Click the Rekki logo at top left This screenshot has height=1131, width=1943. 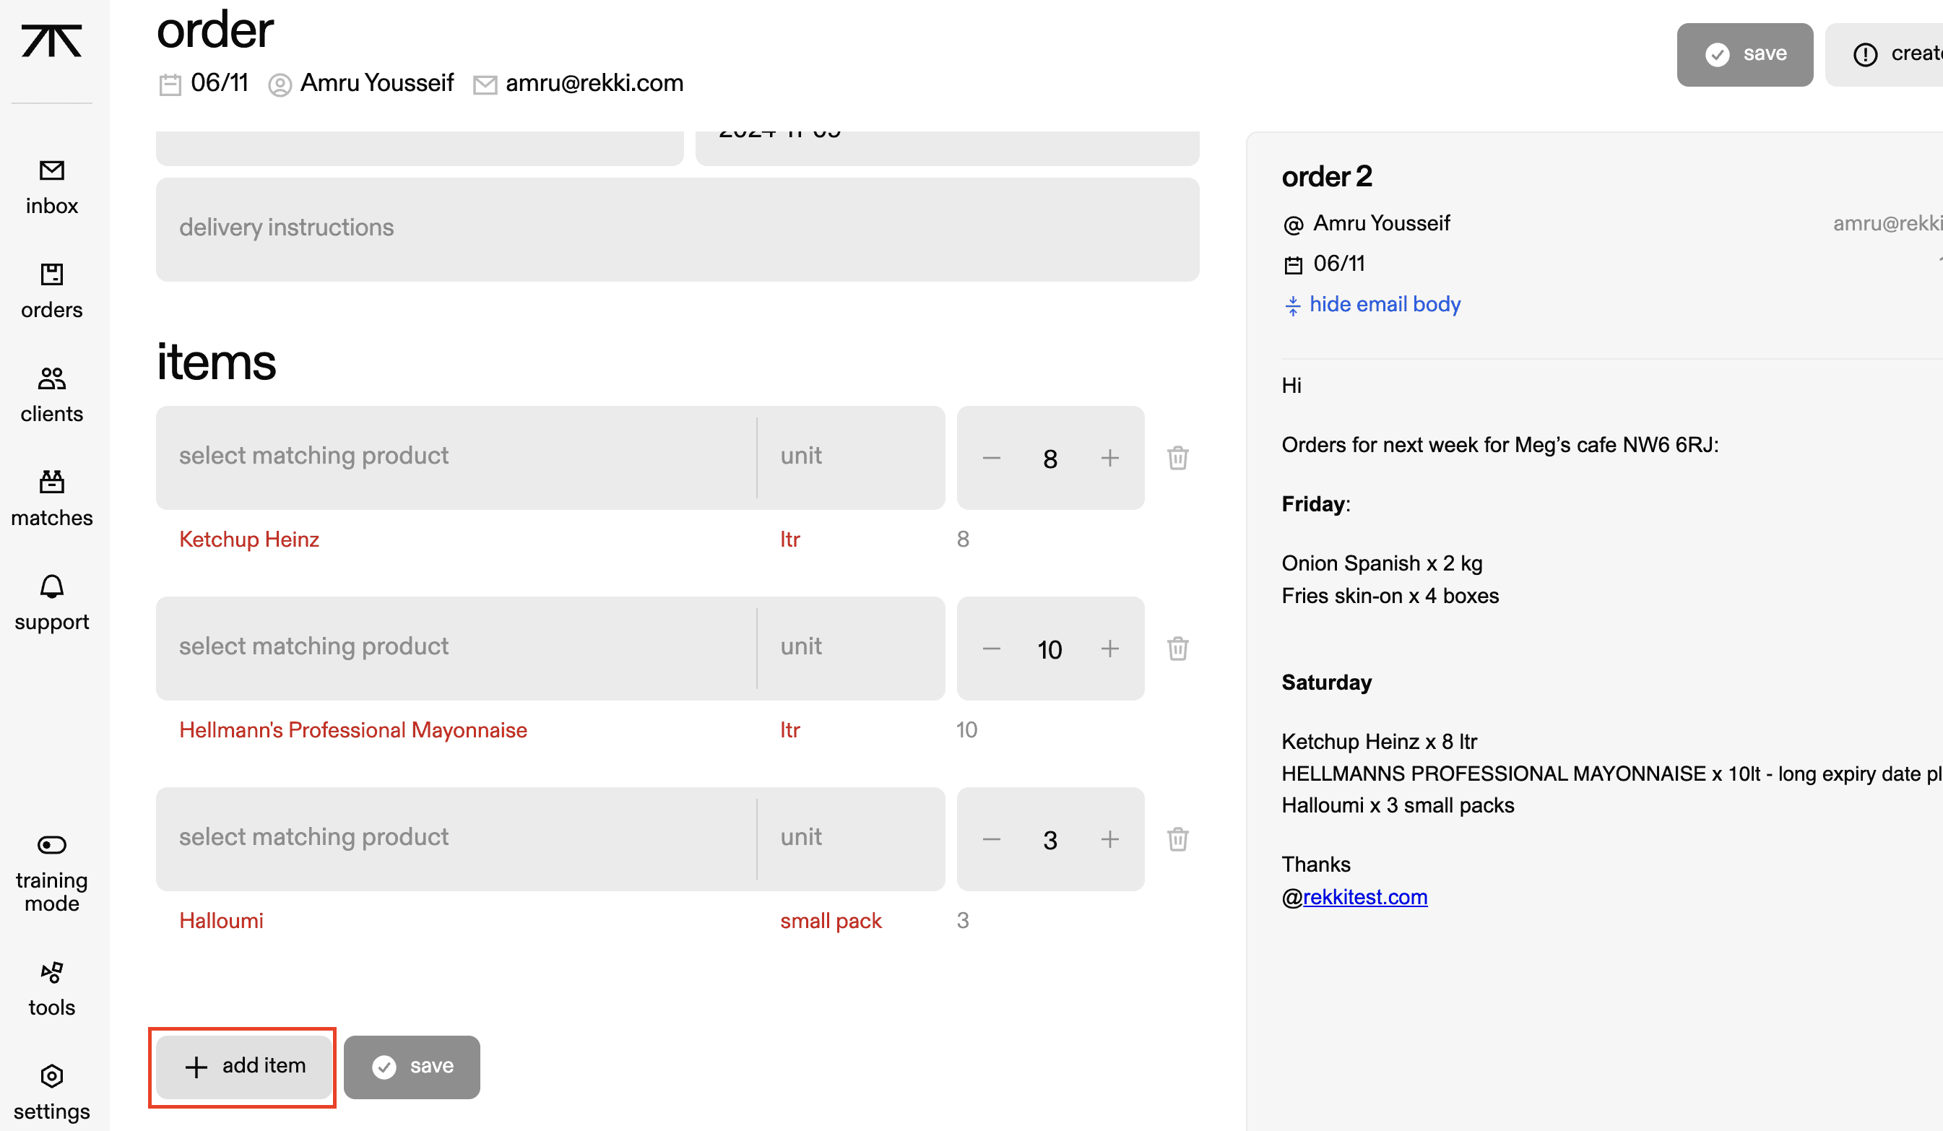[x=52, y=41]
